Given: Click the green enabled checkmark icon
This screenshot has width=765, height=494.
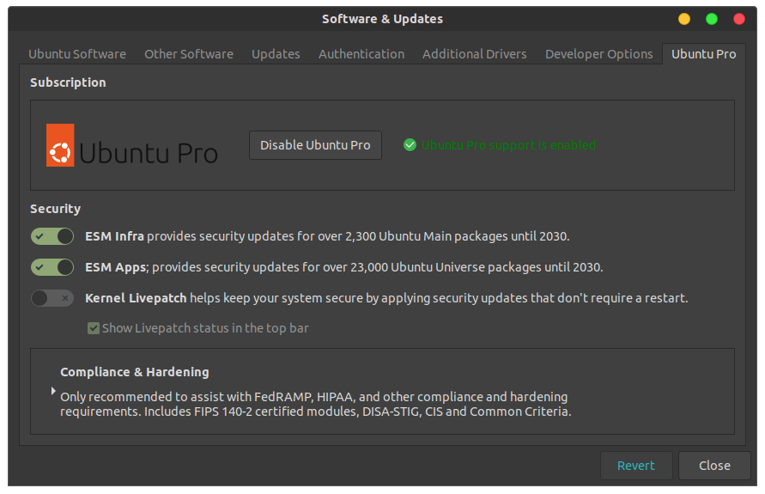Looking at the screenshot, I should point(410,145).
